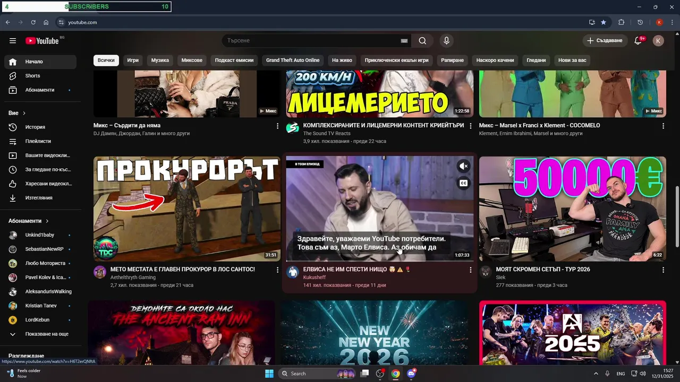Viewport: 680px width, 382px height.
Task: Open options for МЕТО МЕСТАТА video
Action: (277, 270)
